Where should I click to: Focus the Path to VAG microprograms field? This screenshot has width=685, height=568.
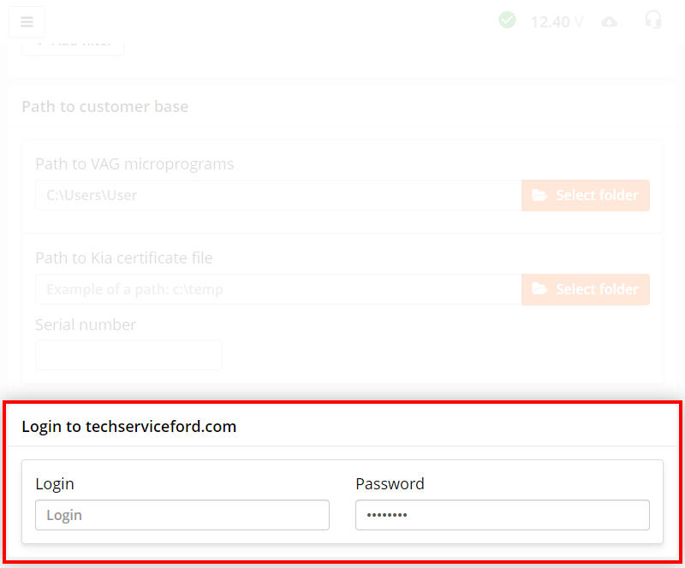pyautogui.click(x=278, y=195)
